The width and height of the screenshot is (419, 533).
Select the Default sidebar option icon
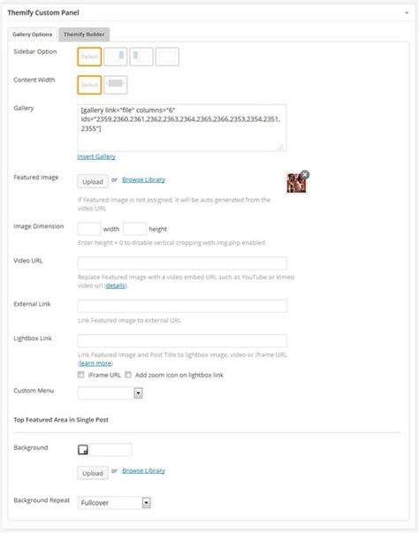click(x=89, y=57)
